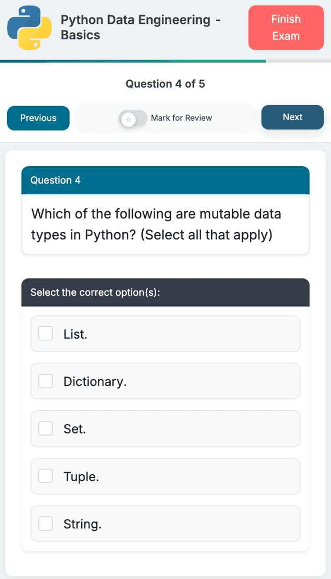The width and height of the screenshot is (331, 579).
Task: Advance with the Next button
Action: point(292,117)
